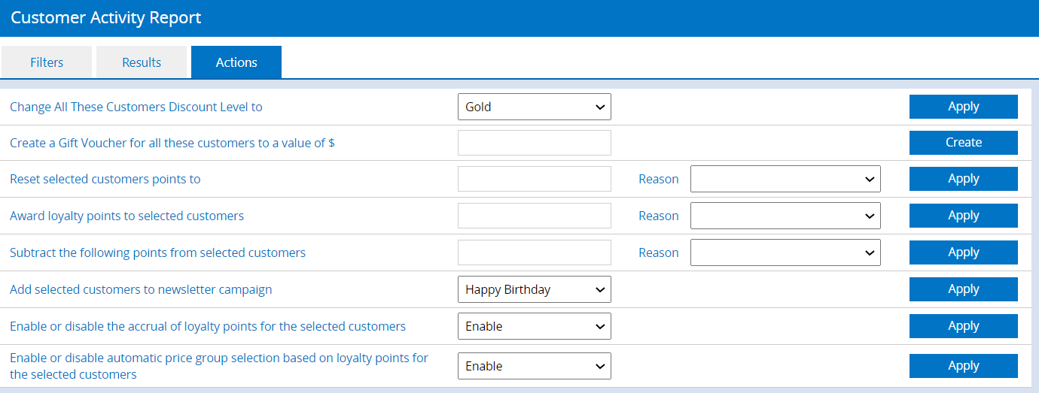
Task: Click the award loyalty points field
Action: click(535, 216)
